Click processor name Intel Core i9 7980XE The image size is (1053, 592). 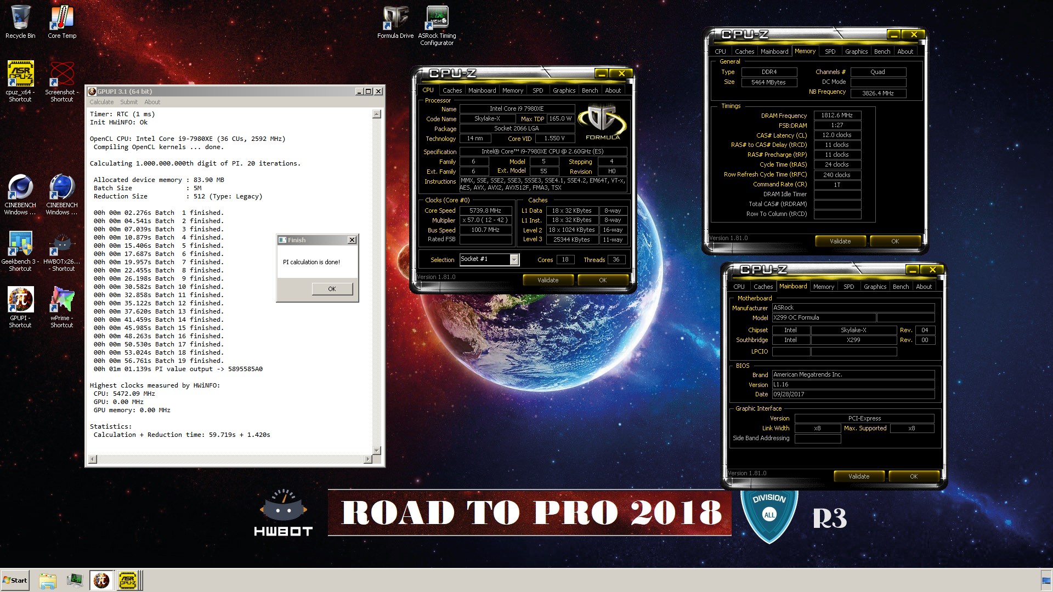(517, 109)
